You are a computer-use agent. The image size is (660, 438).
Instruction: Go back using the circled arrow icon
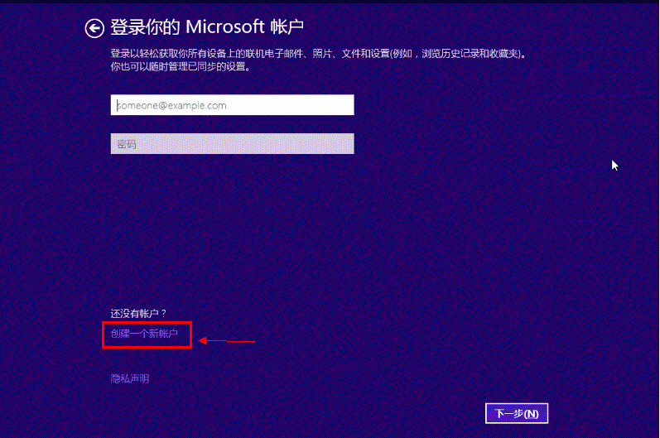94,29
